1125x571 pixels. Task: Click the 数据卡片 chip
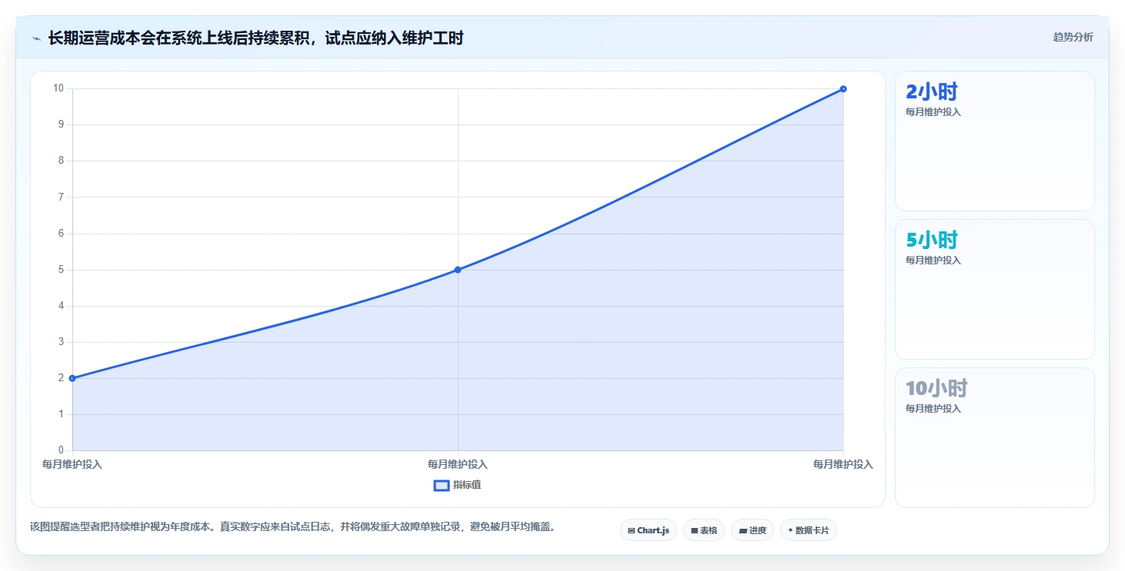pos(809,530)
